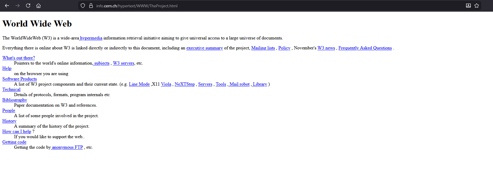
Task: Focus the address bar URL field
Action: [x=234, y=6]
